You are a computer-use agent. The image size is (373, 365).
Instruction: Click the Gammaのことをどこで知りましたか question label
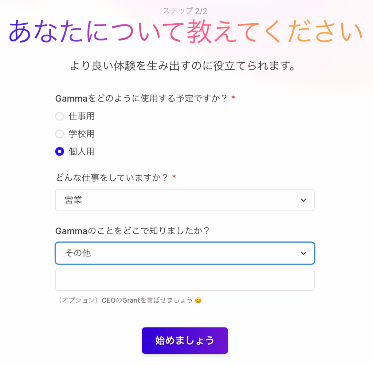pos(132,231)
